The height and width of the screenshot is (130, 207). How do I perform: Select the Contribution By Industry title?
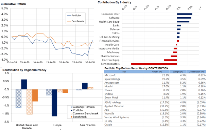[115, 2]
